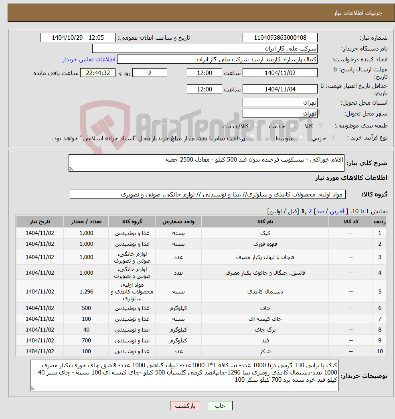
Task: Select the کیک item name cell
Action: click(x=265, y=233)
